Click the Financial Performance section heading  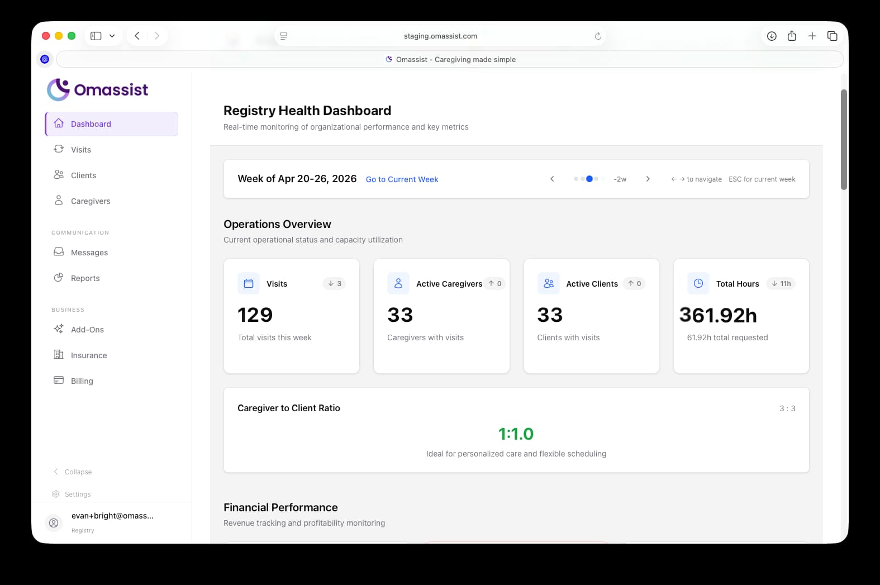coord(280,507)
